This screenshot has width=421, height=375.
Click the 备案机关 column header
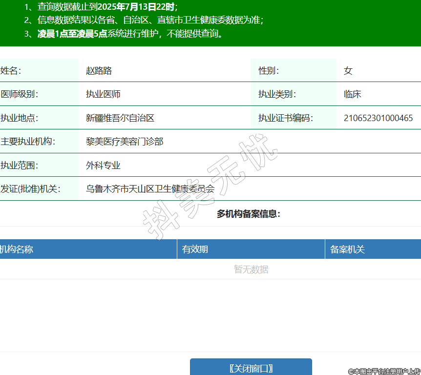pyautogui.click(x=347, y=250)
